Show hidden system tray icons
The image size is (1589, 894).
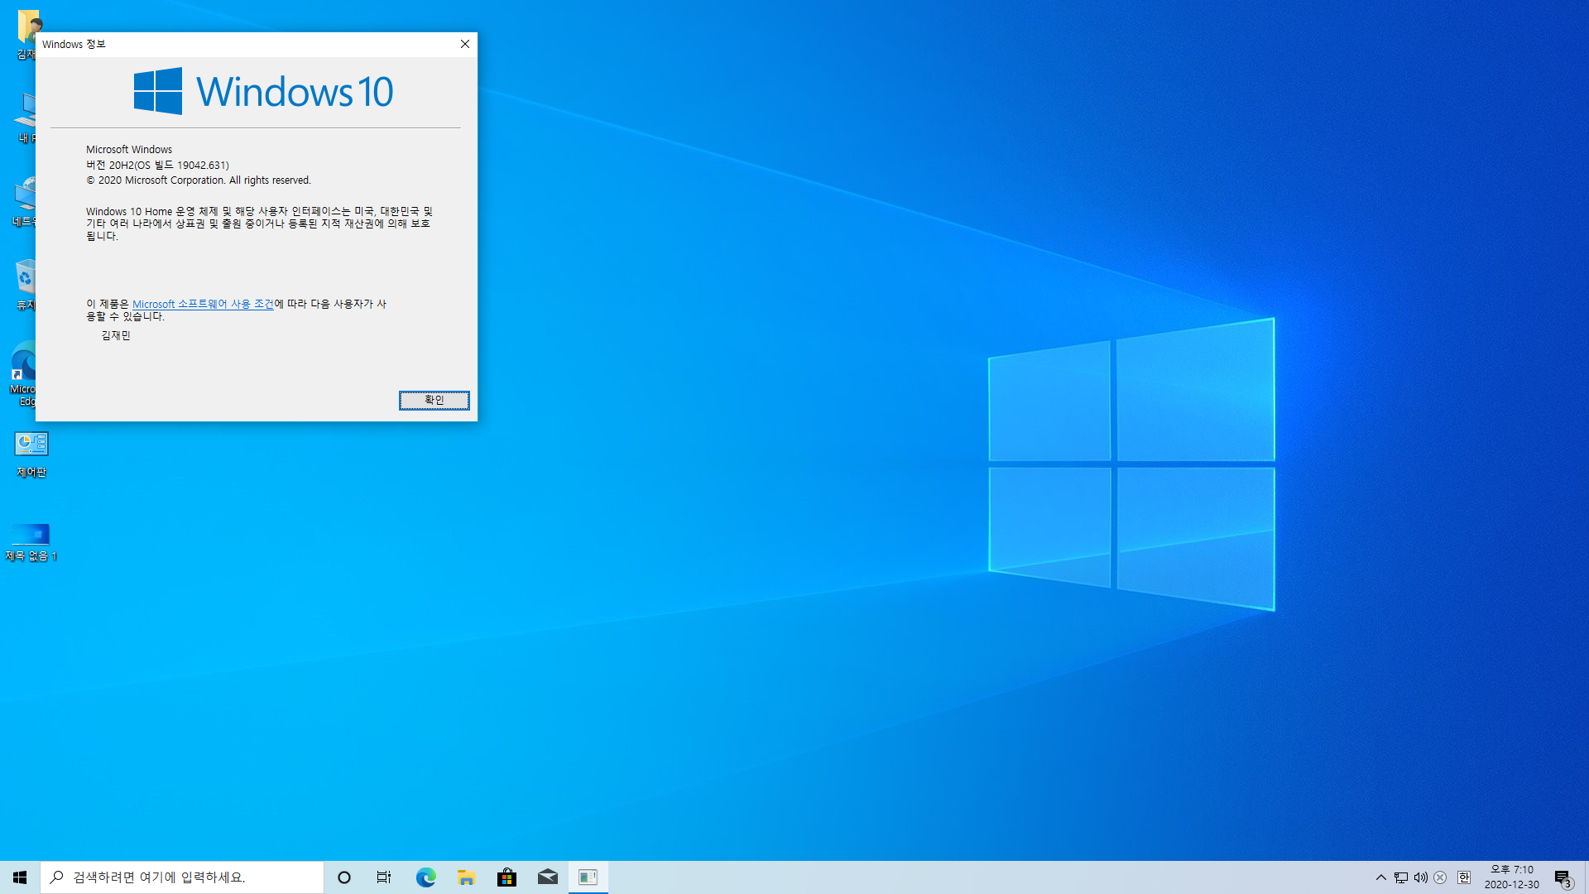tap(1380, 877)
